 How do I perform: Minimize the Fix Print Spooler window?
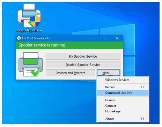[x=94, y=38]
